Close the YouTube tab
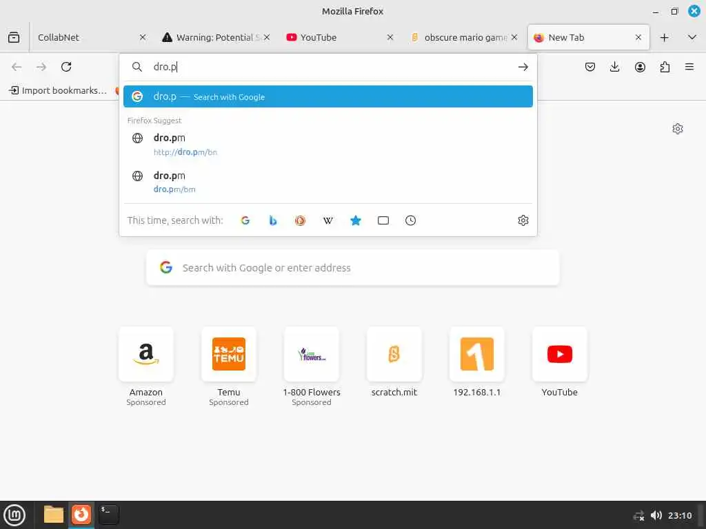706x529 pixels. 390,37
